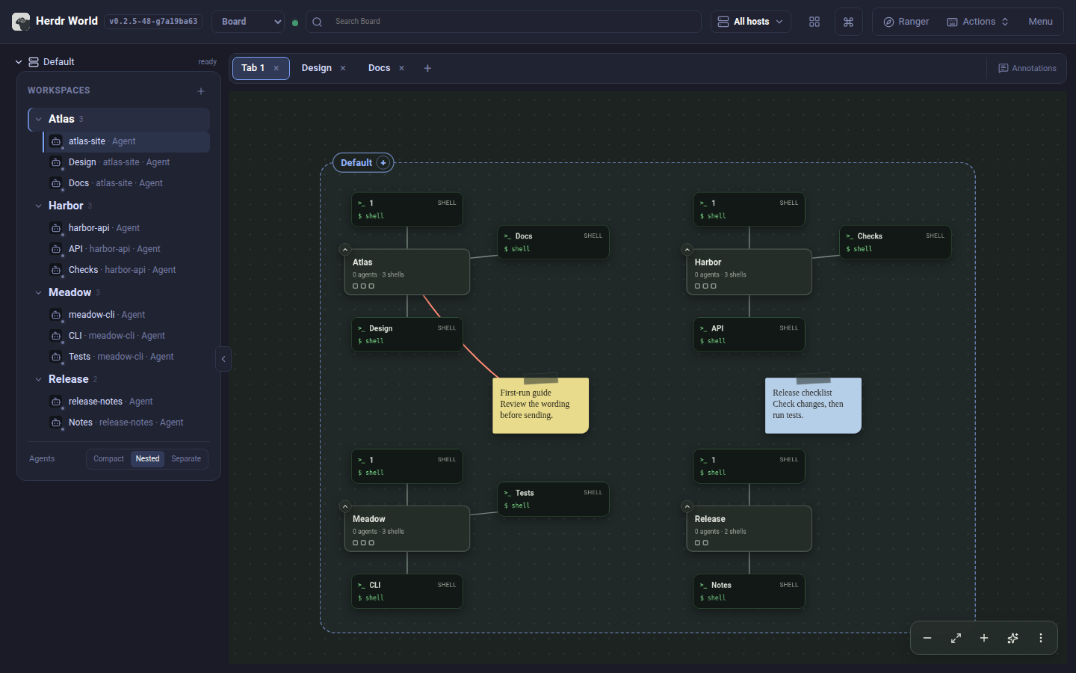Image resolution: width=1076 pixels, height=673 pixels.
Task: Collapse the Meadow workspace group
Action: [x=39, y=292]
